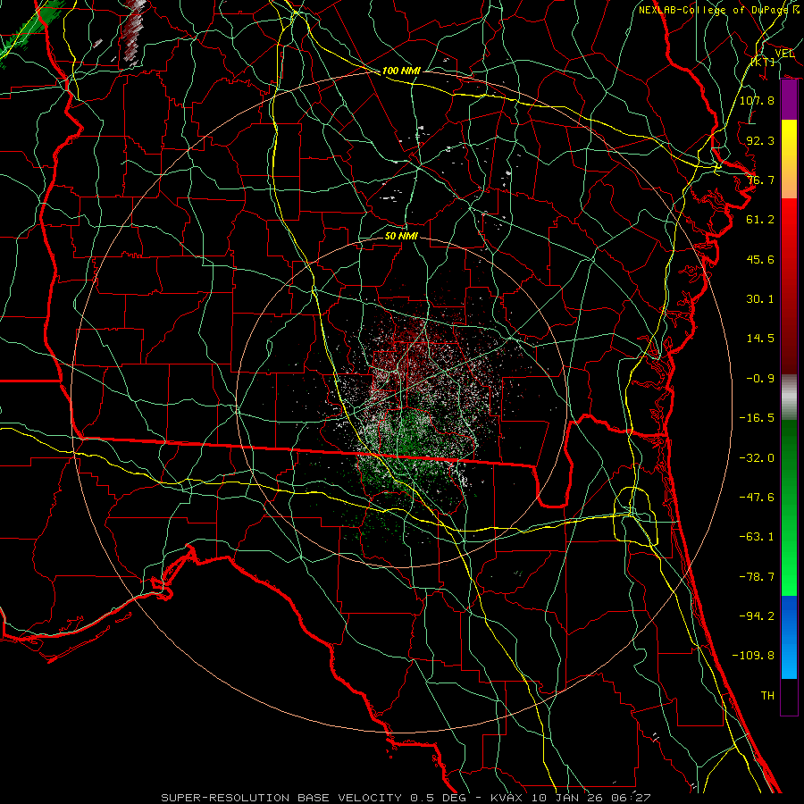Viewport: 804px width, 804px height.
Task: Click the blue segment of the color bar
Action: 789,637
